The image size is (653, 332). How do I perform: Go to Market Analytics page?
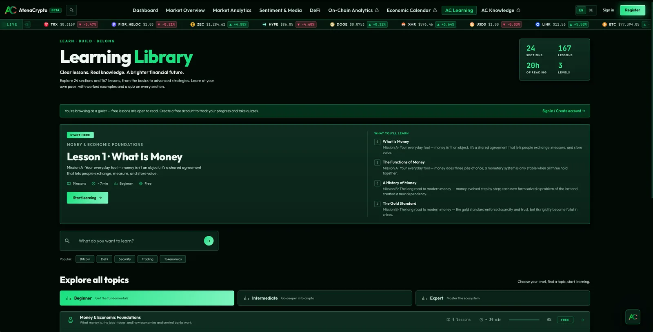pyautogui.click(x=232, y=10)
